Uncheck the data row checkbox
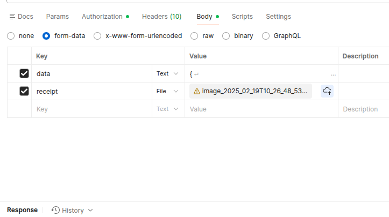 click(24, 73)
